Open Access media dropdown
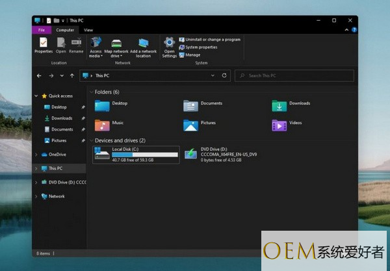Screen dimensions: 390x271 (x=96, y=47)
